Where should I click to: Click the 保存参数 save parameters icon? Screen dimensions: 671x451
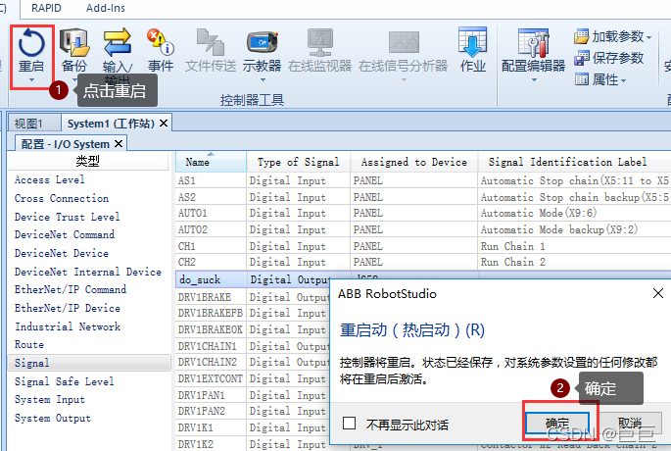tap(581, 58)
